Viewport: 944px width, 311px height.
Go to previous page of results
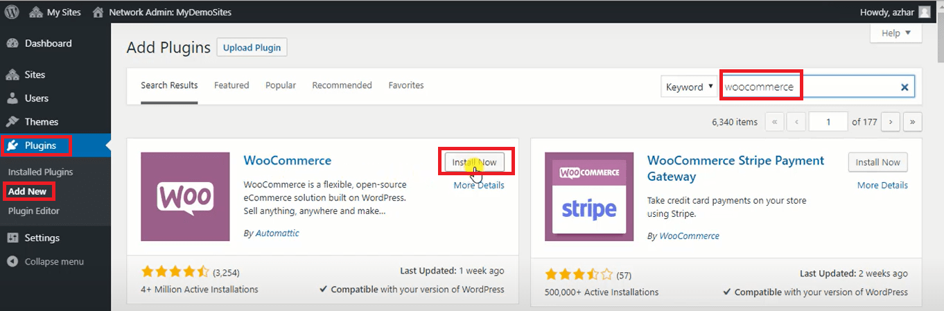coord(796,122)
